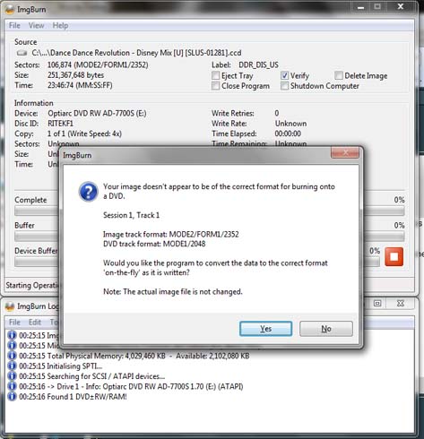424x439 pixels.
Task: Click the Write Rate value Unknown
Action: click(290, 124)
